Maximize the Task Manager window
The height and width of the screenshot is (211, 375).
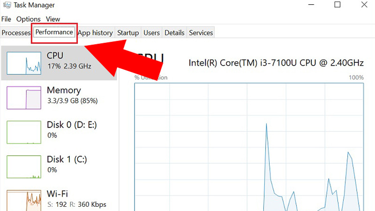(x=337, y=5)
